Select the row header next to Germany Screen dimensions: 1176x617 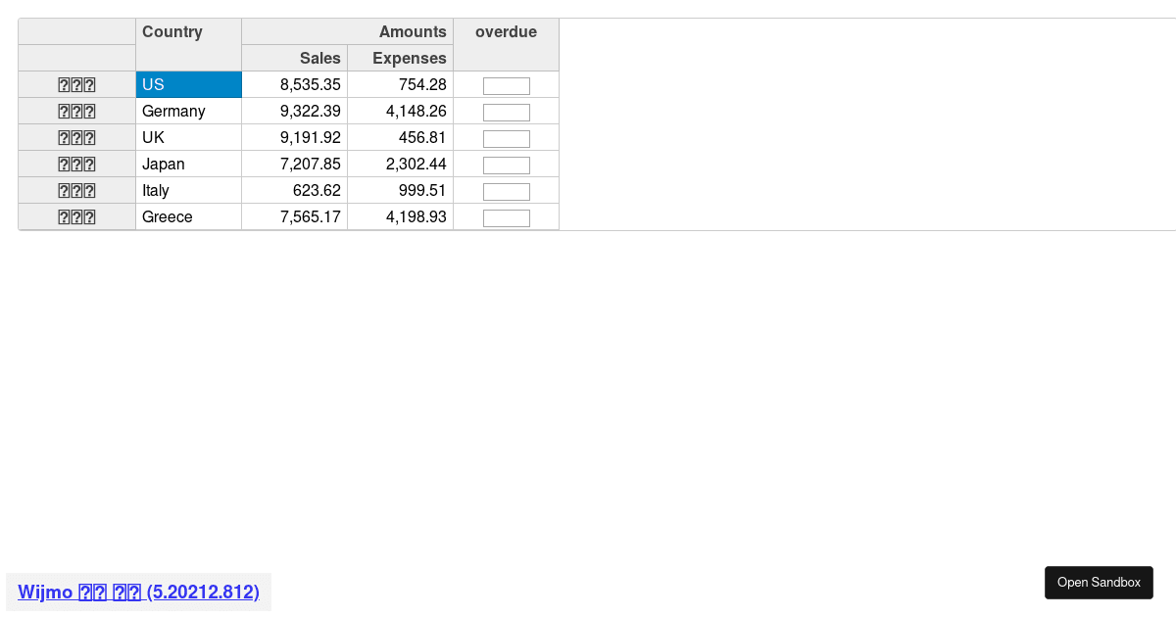coord(76,112)
